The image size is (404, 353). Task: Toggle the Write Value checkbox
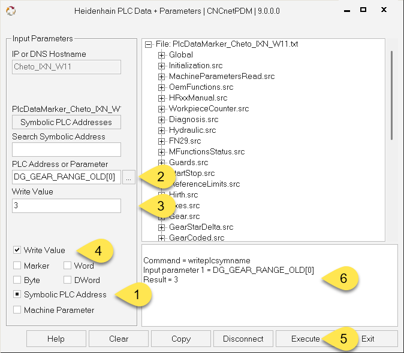(x=17, y=250)
